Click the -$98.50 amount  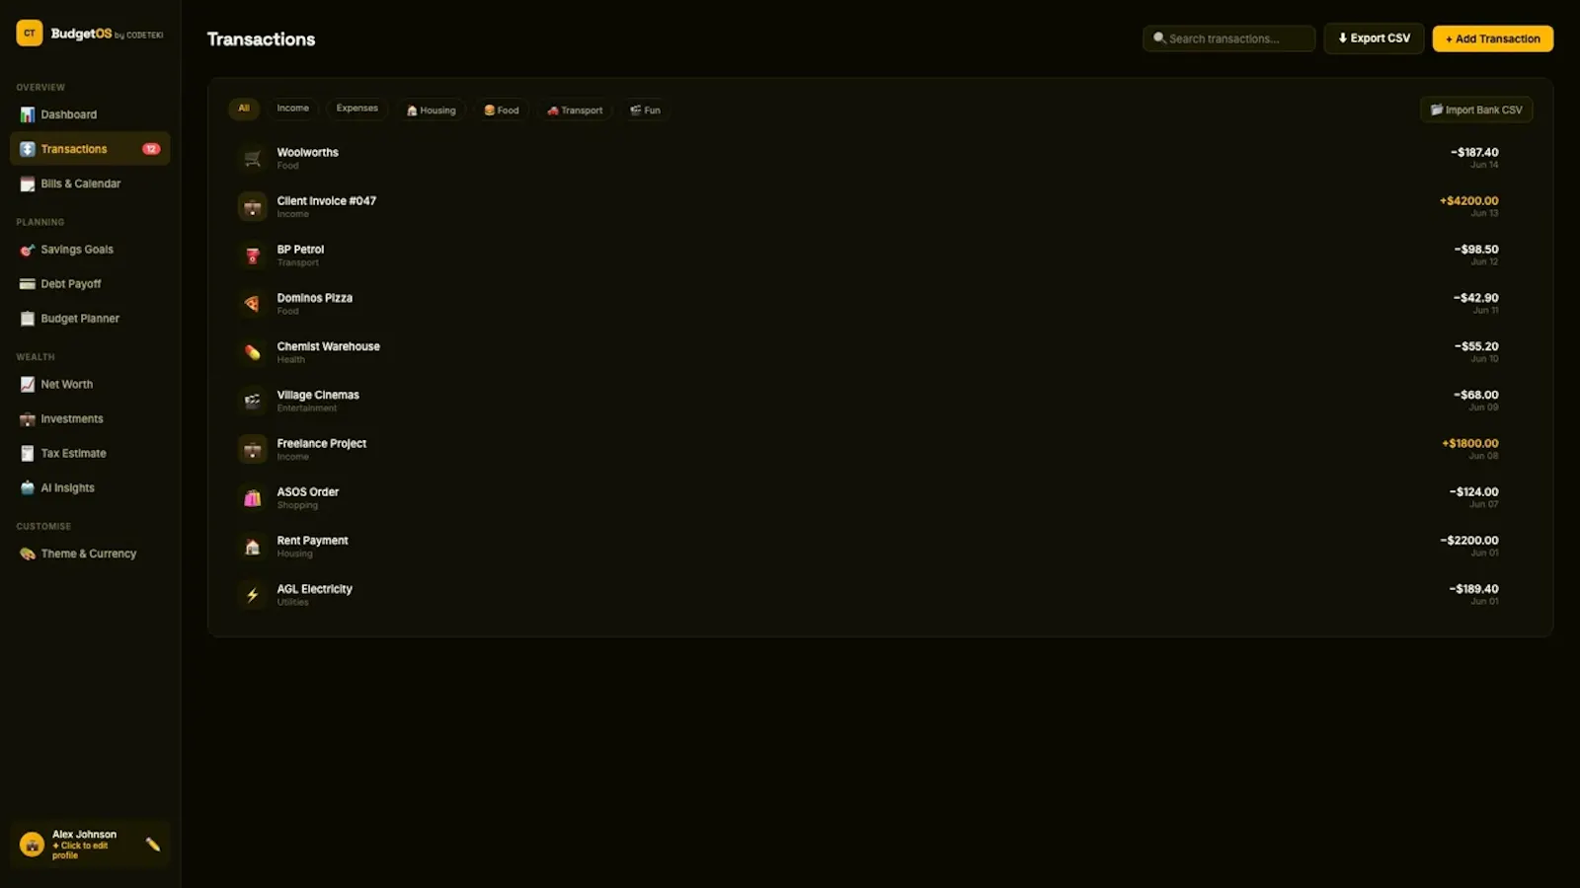coord(1475,250)
